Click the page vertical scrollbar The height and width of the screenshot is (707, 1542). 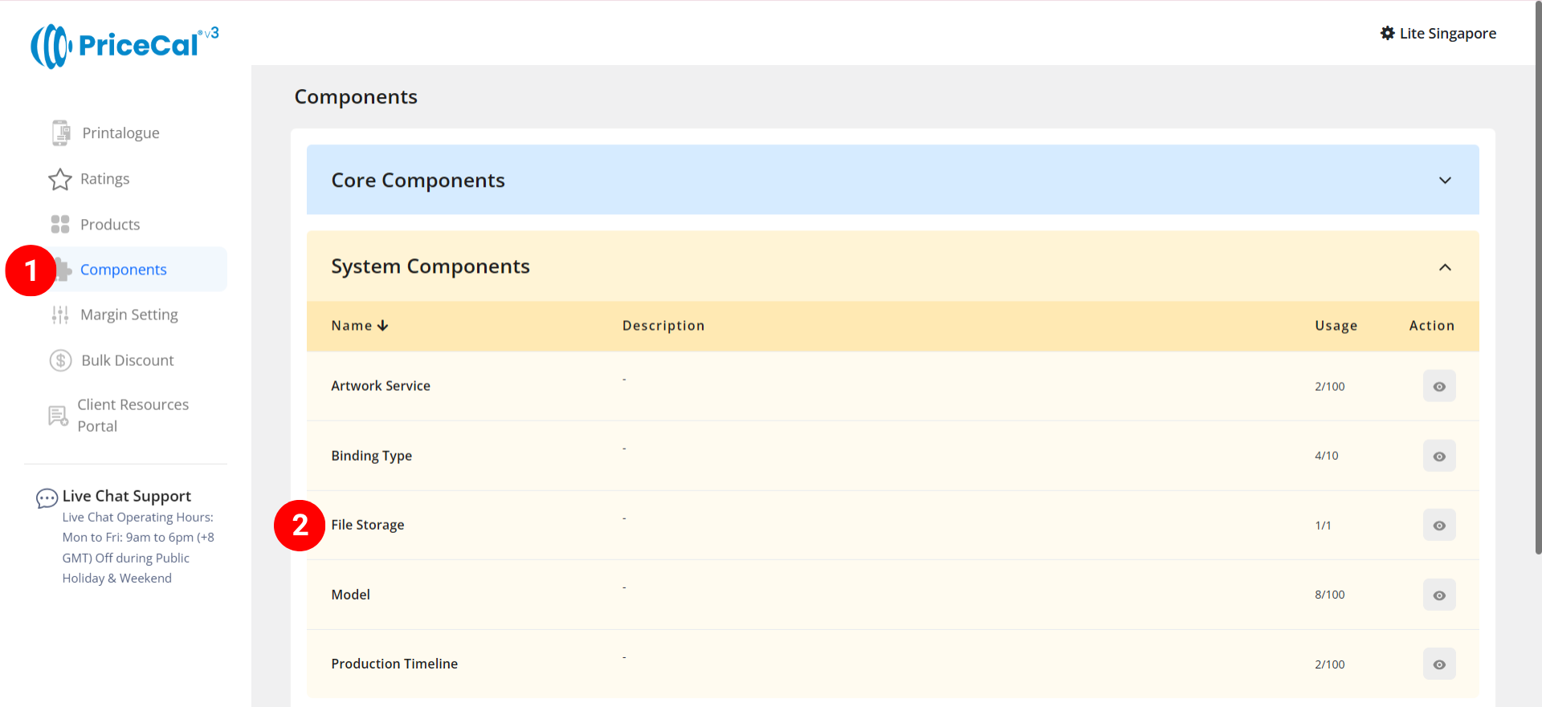[1537, 321]
